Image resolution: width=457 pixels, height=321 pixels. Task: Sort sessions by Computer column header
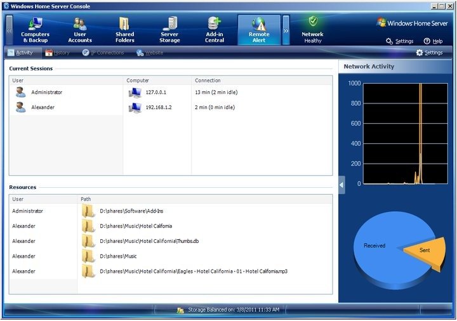point(157,81)
